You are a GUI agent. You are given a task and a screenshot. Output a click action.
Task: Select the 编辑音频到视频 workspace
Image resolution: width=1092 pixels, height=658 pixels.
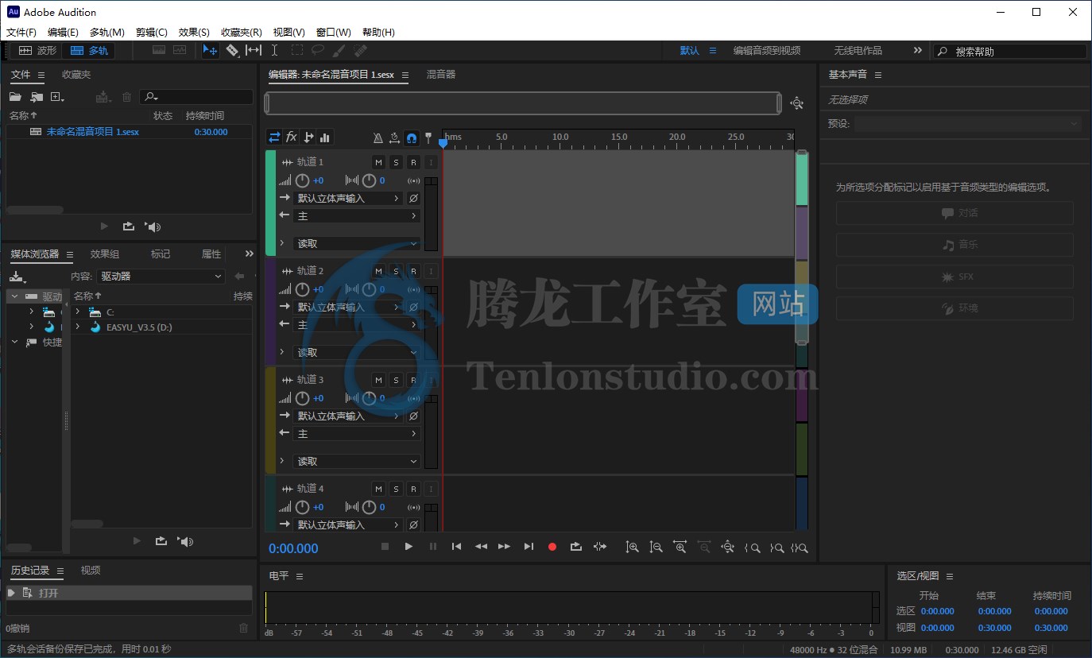pyautogui.click(x=766, y=50)
